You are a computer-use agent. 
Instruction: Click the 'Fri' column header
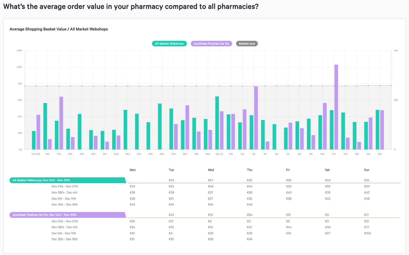click(288, 170)
